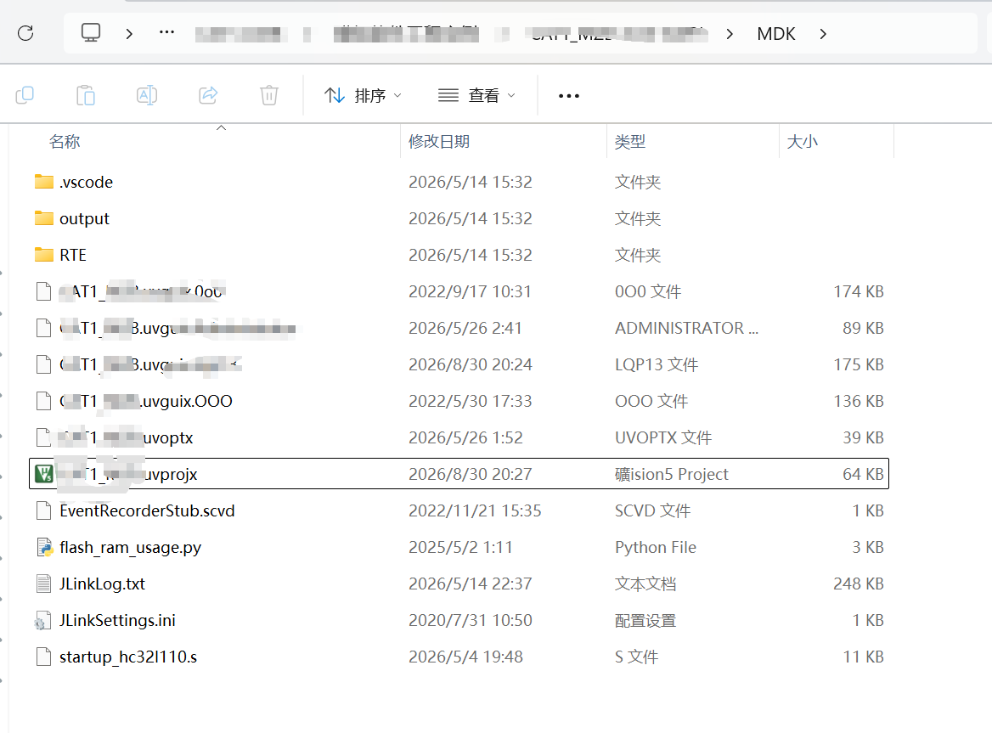
Task: Click the LQP13 文件 type cell
Action: coord(657,364)
